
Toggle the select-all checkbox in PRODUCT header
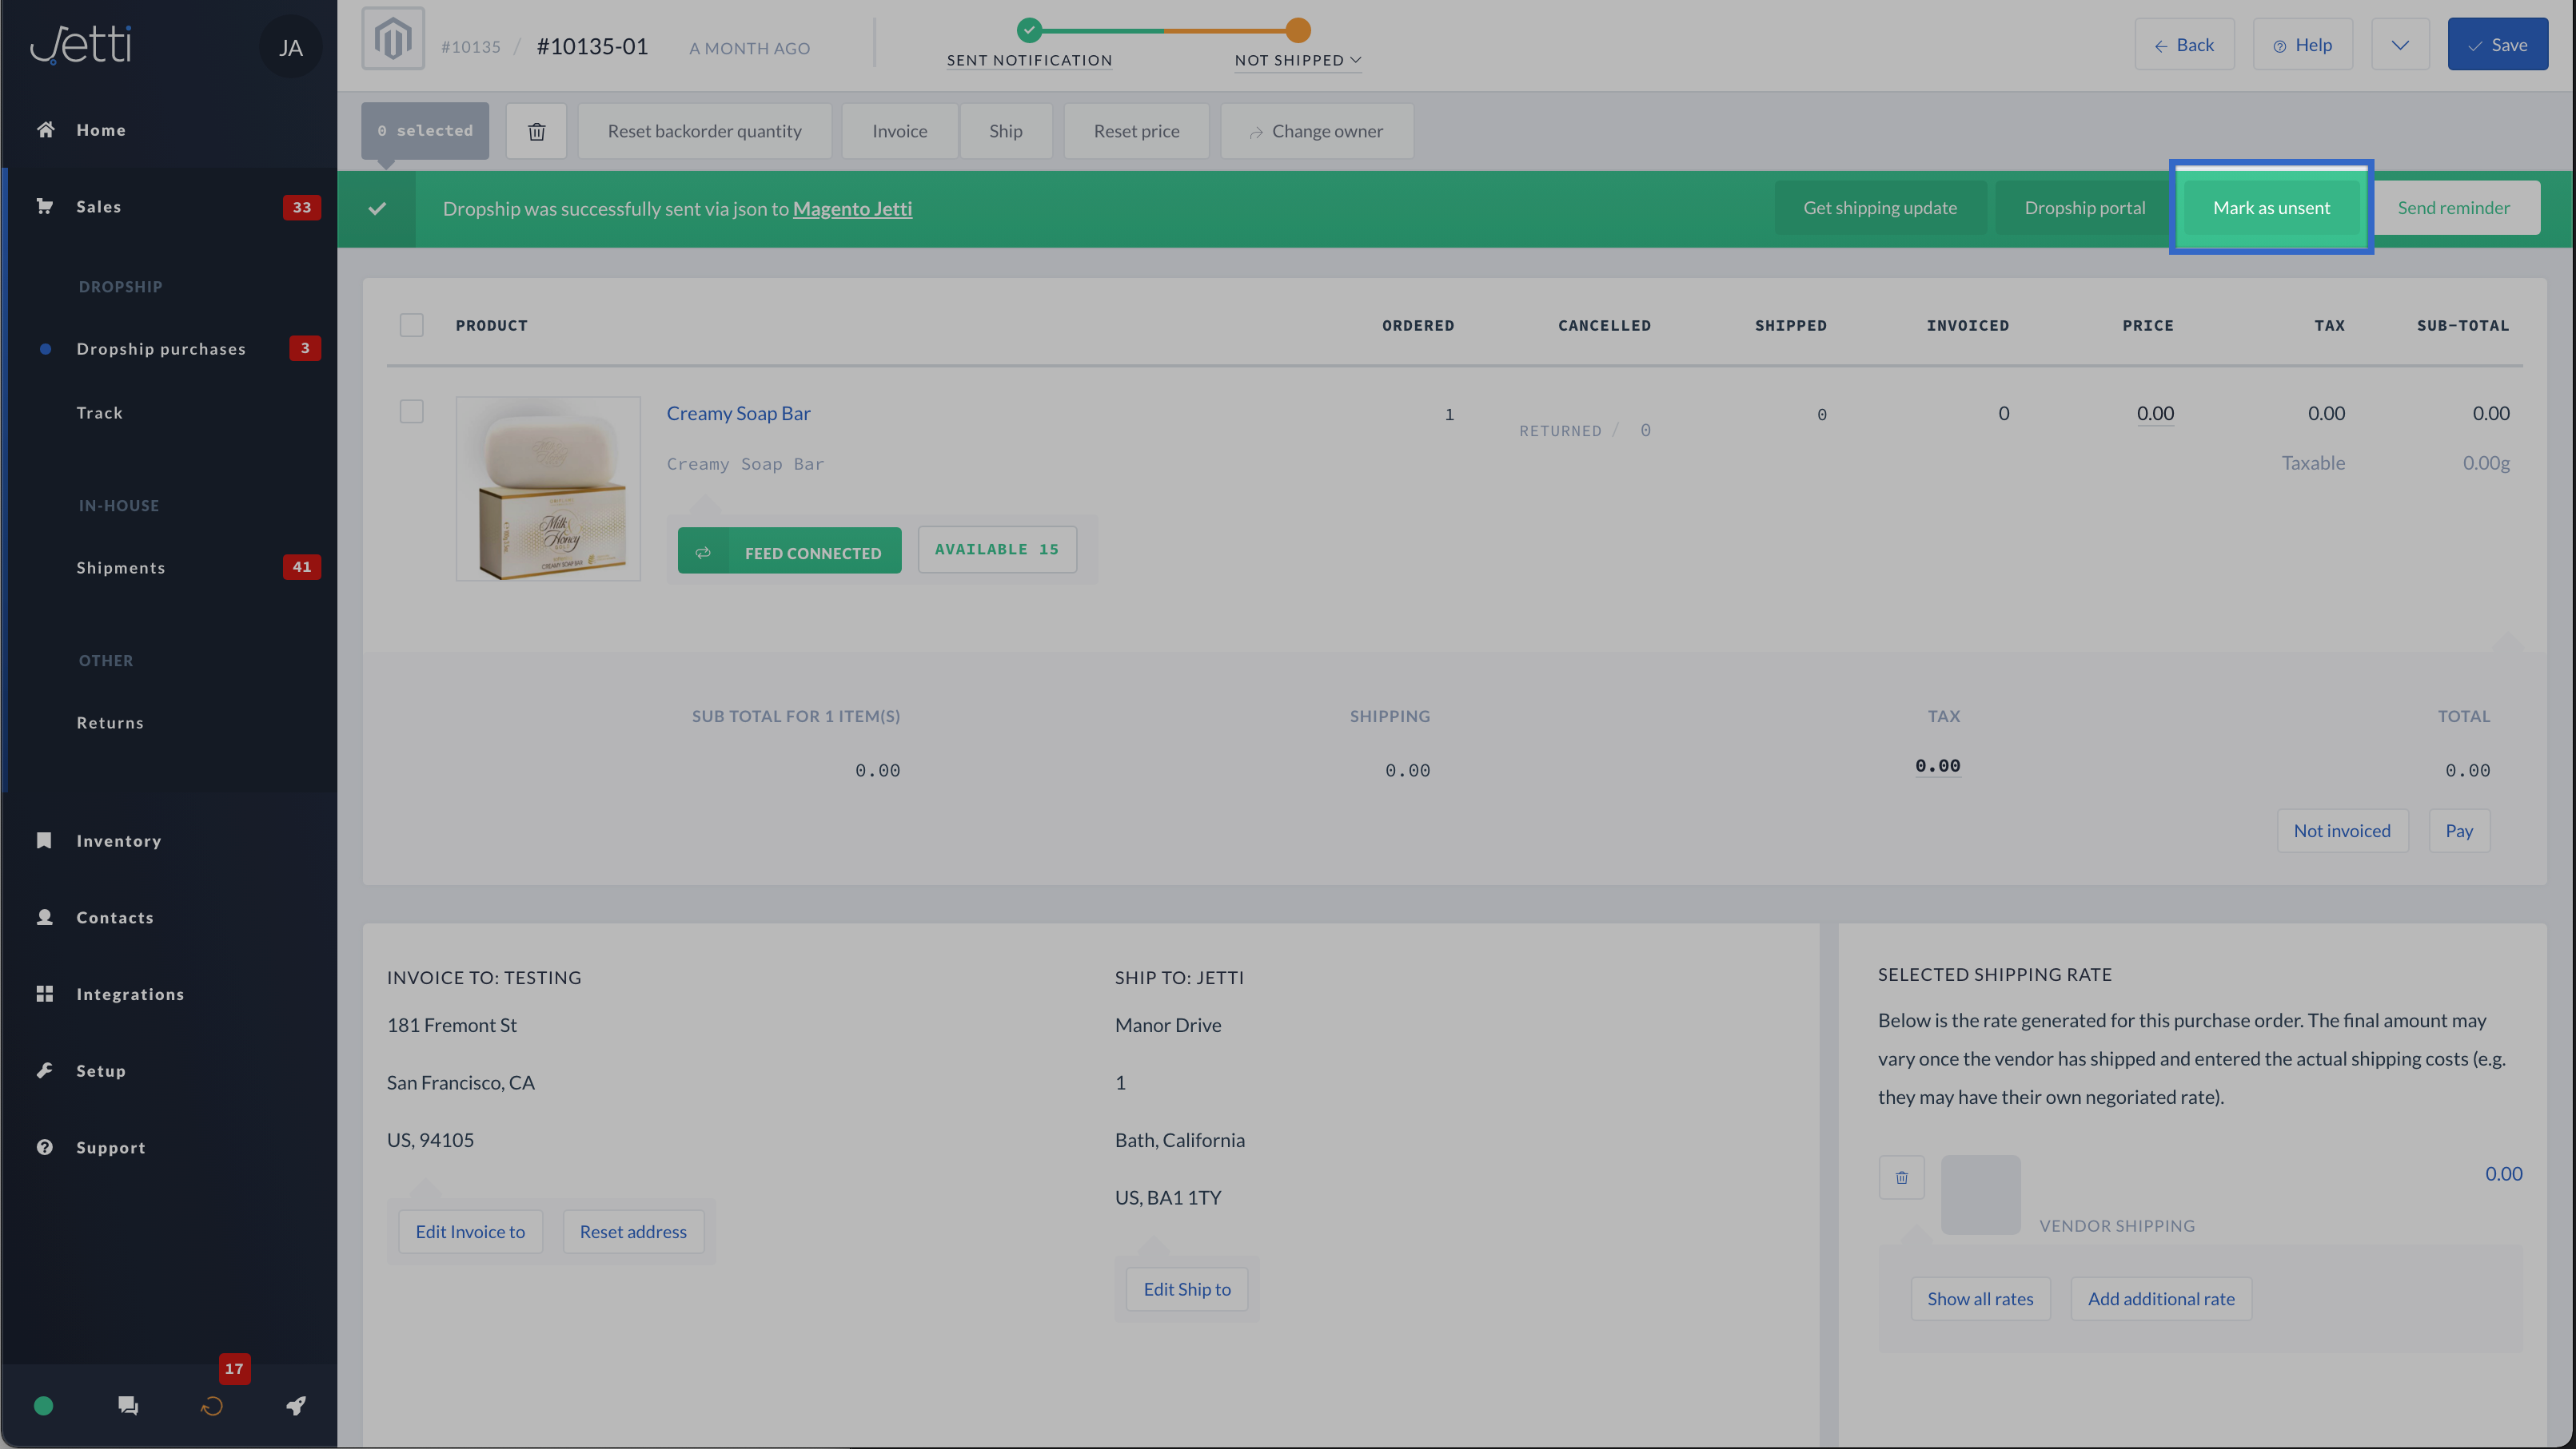411,325
